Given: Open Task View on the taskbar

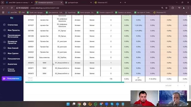Looking at the screenshot, I should click(74, 104).
